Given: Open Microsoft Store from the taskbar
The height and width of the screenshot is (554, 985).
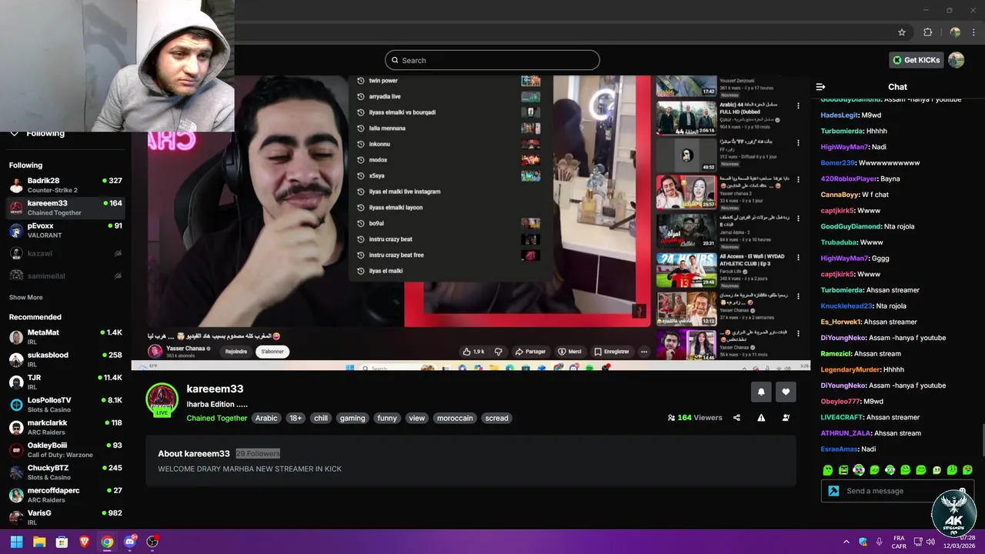Looking at the screenshot, I should coord(62,542).
